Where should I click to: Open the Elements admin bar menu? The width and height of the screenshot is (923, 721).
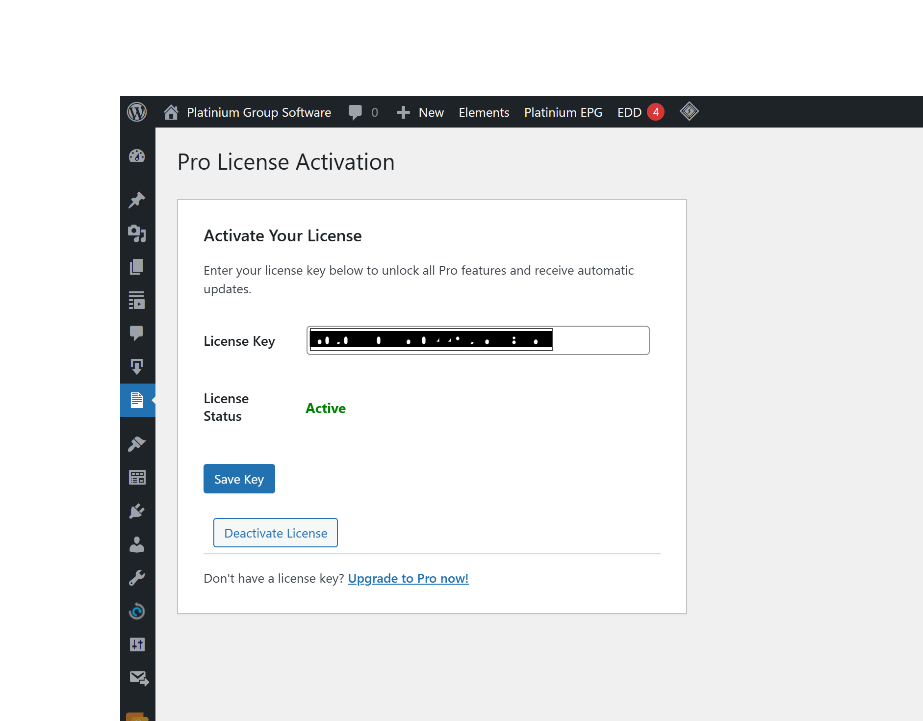tap(484, 112)
